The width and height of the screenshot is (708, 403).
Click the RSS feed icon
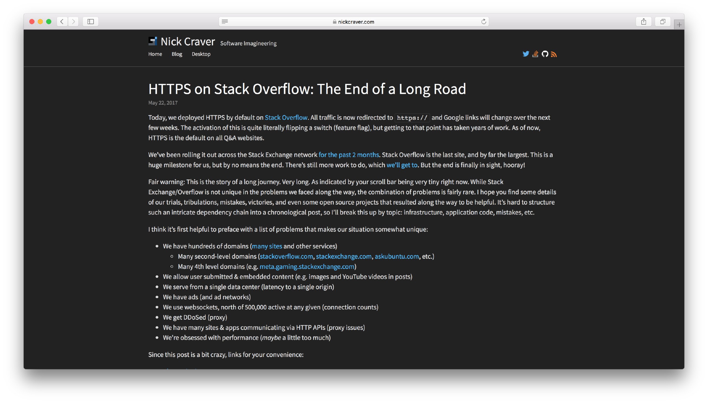[554, 54]
